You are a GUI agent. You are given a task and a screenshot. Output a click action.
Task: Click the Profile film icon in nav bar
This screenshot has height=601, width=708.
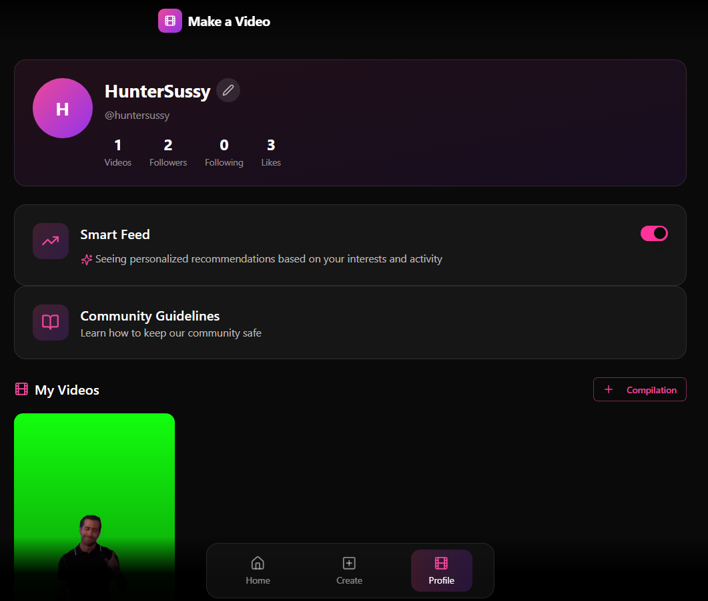(441, 563)
